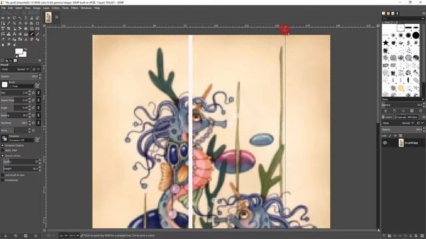Viewport: 426px width, 239px height.
Task: Swap foreground and background colors arrow
Action: click(25, 49)
